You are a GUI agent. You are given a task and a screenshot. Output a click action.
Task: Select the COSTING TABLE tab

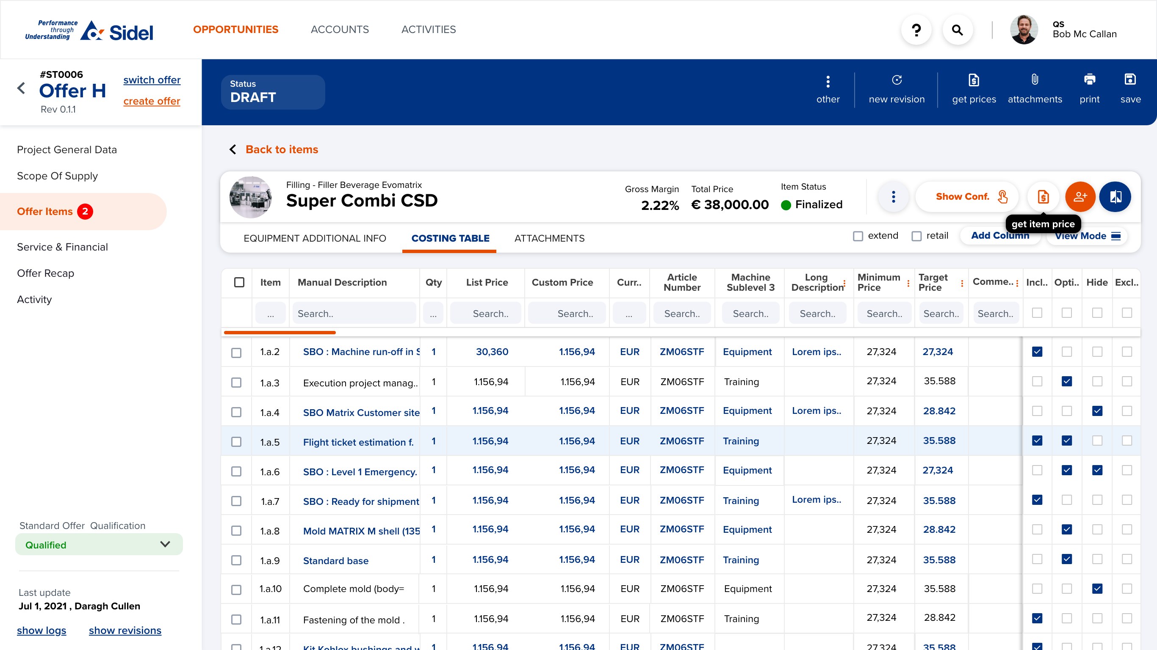[450, 238]
